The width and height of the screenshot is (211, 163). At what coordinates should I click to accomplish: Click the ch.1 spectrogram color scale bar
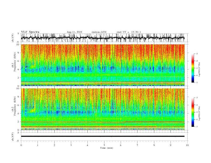[x=193, y=68]
